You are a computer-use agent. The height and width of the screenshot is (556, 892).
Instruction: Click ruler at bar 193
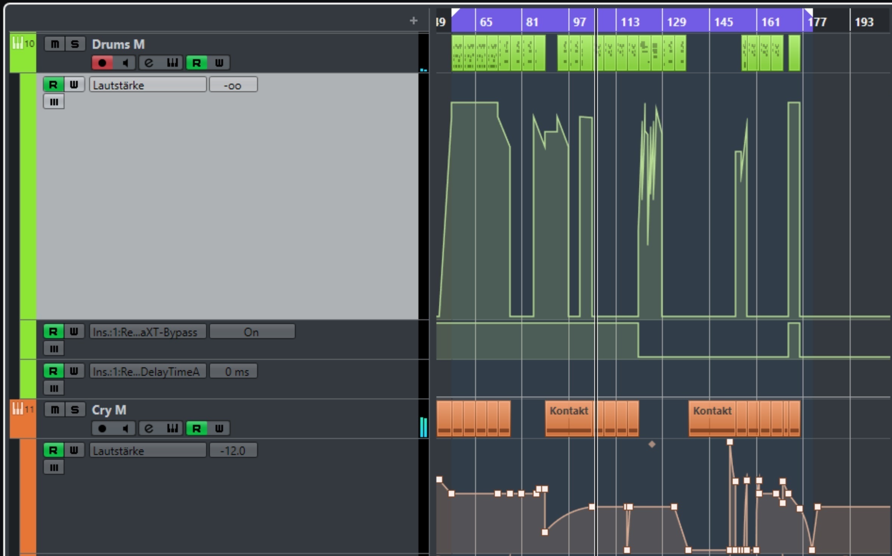[x=864, y=21]
